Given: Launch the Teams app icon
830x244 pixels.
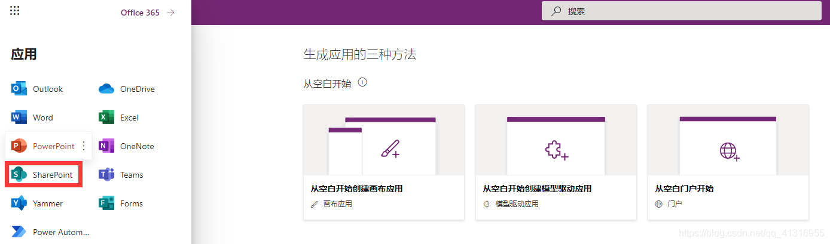Looking at the screenshot, I should click(106, 175).
